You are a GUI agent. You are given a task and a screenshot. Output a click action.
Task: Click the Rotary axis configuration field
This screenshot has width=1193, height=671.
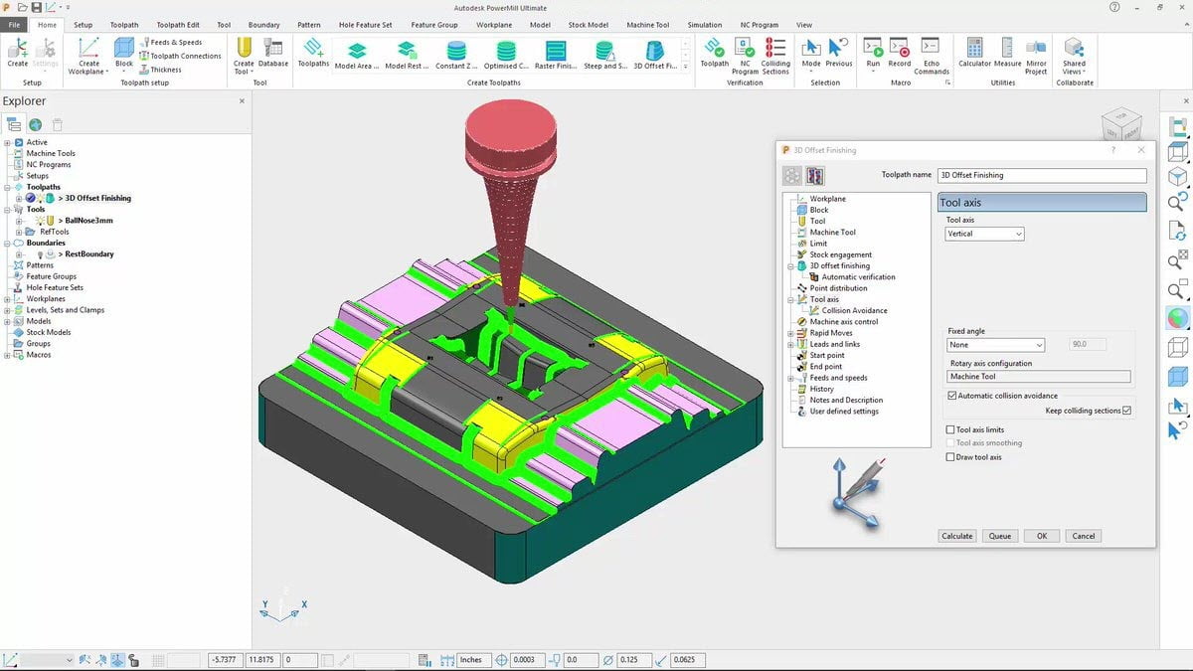click(x=1039, y=377)
